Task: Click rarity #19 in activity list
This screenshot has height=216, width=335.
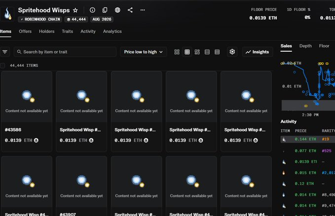Action: [326, 139]
